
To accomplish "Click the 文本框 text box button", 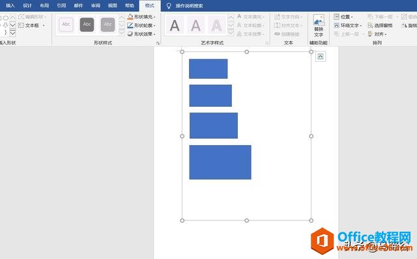I will [x=29, y=25].
